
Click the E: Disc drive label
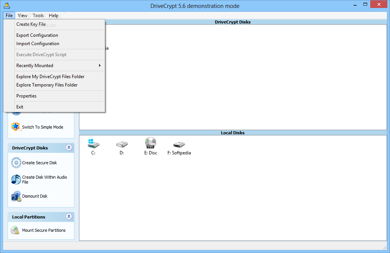click(151, 153)
